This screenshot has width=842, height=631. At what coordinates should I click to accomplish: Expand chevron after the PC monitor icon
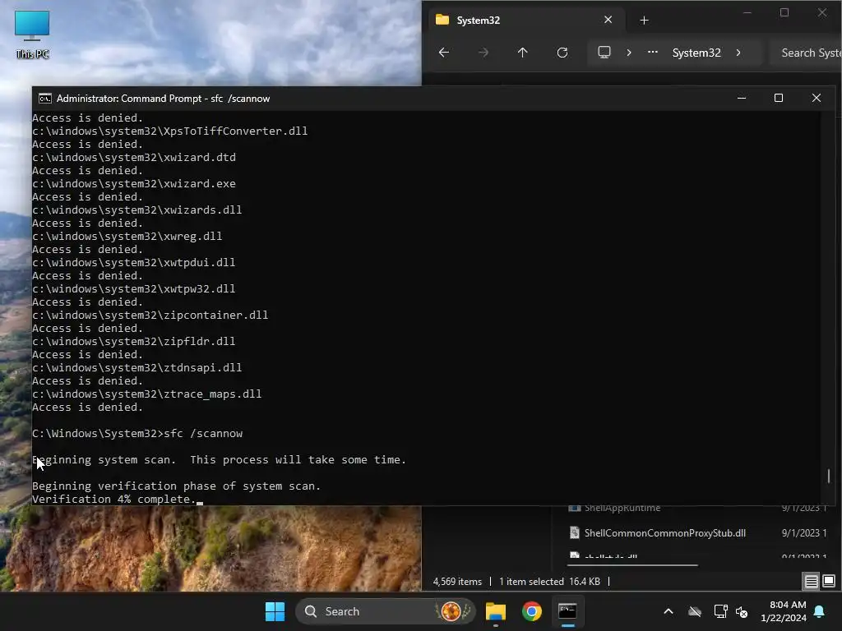[629, 53]
